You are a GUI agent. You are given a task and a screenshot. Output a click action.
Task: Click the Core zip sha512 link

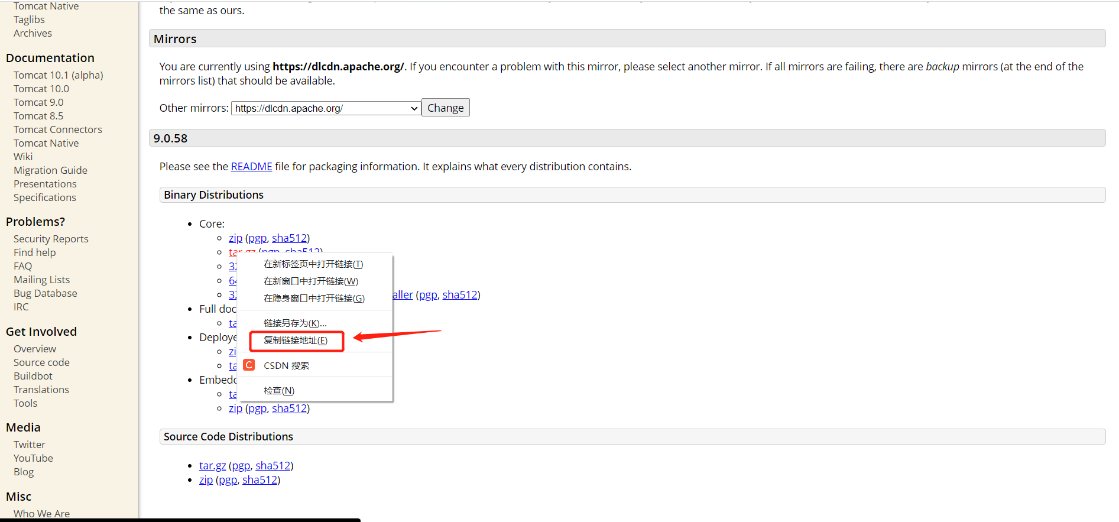coord(289,238)
